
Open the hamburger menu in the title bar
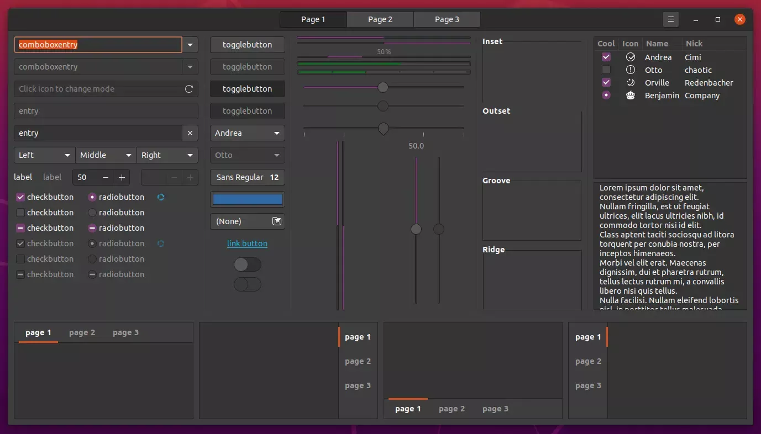pos(670,19)
